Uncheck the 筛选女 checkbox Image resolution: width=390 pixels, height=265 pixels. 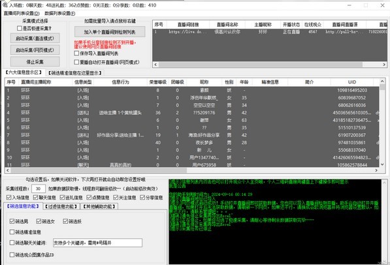click(x=39, y=221)
